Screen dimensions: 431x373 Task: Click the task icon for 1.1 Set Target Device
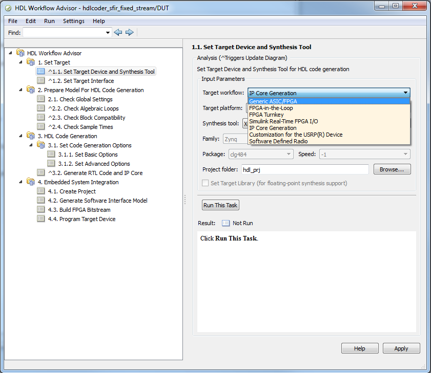[x=40, y=71]
